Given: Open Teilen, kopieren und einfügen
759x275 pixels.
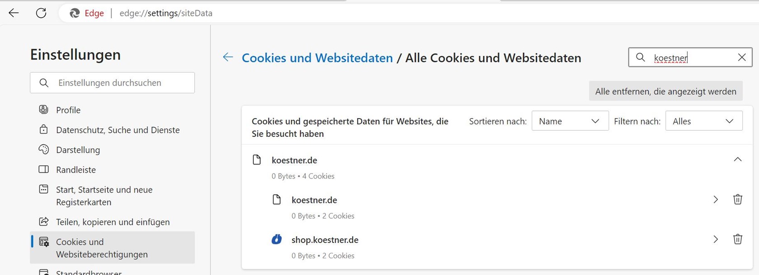Looking at the screenshot, I should [112, 222].
